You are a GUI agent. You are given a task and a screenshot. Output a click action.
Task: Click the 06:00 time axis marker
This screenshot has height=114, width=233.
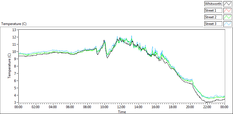click(70, 107)
